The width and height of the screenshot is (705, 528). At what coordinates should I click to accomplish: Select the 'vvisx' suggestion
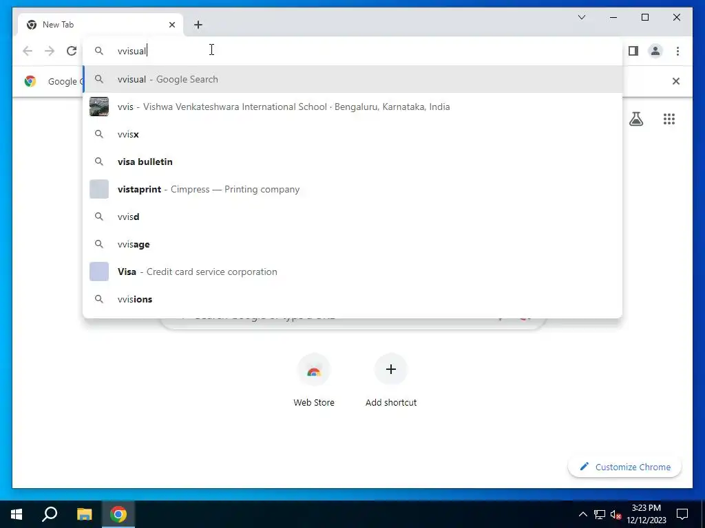tap(352, 134)
